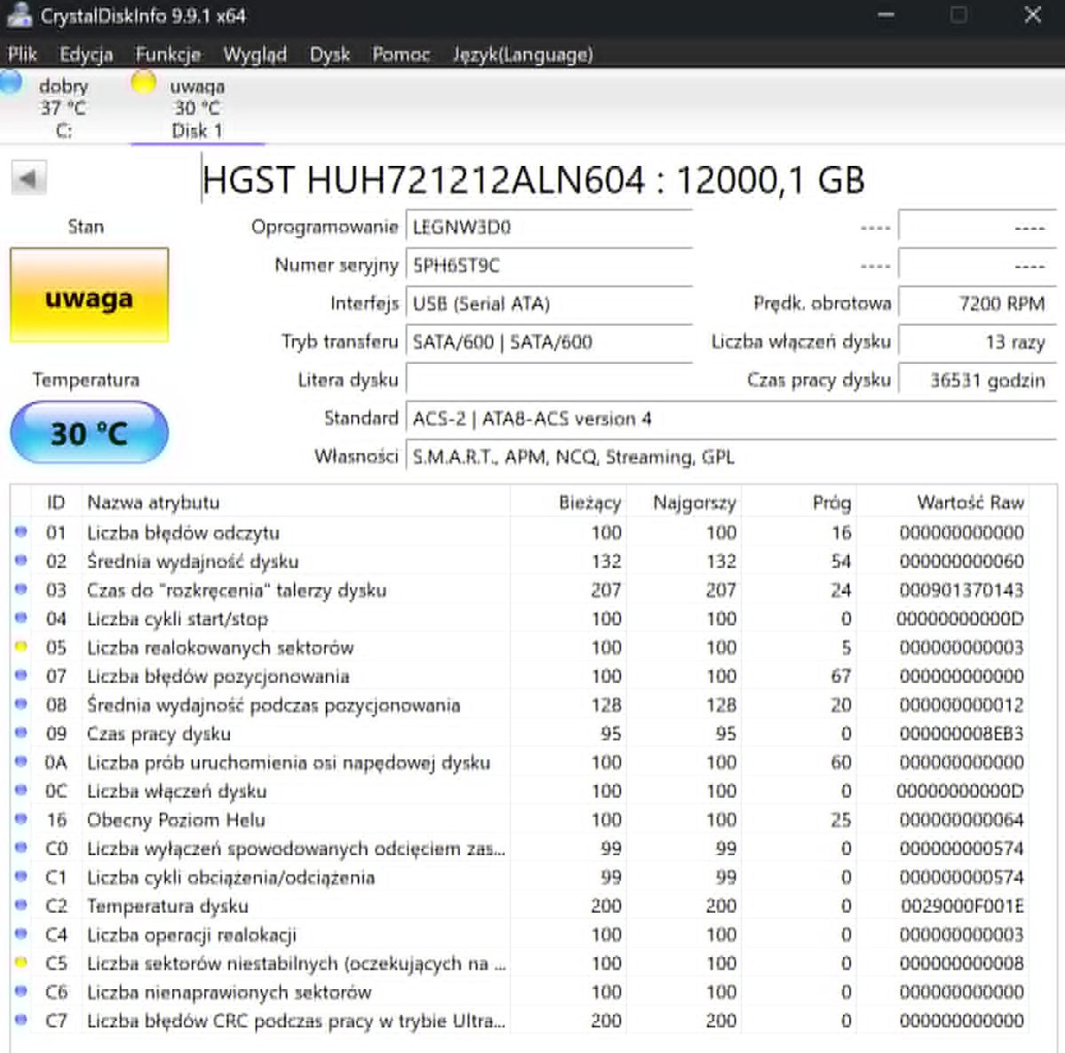Click the blue status circle for drive C:
The width and height of the screenshot is (1065, 1053).
click(x=11, y=82)
